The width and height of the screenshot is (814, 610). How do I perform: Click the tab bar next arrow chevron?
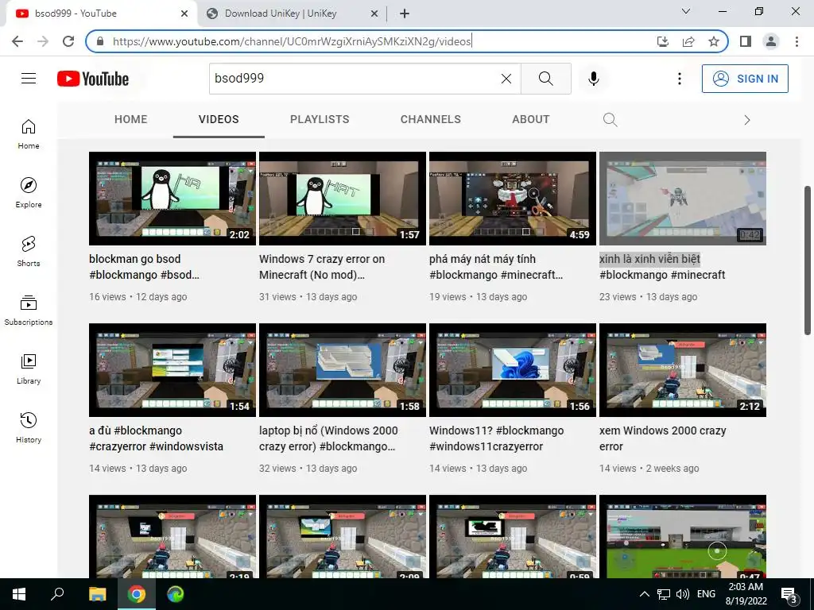click(746, 121)
